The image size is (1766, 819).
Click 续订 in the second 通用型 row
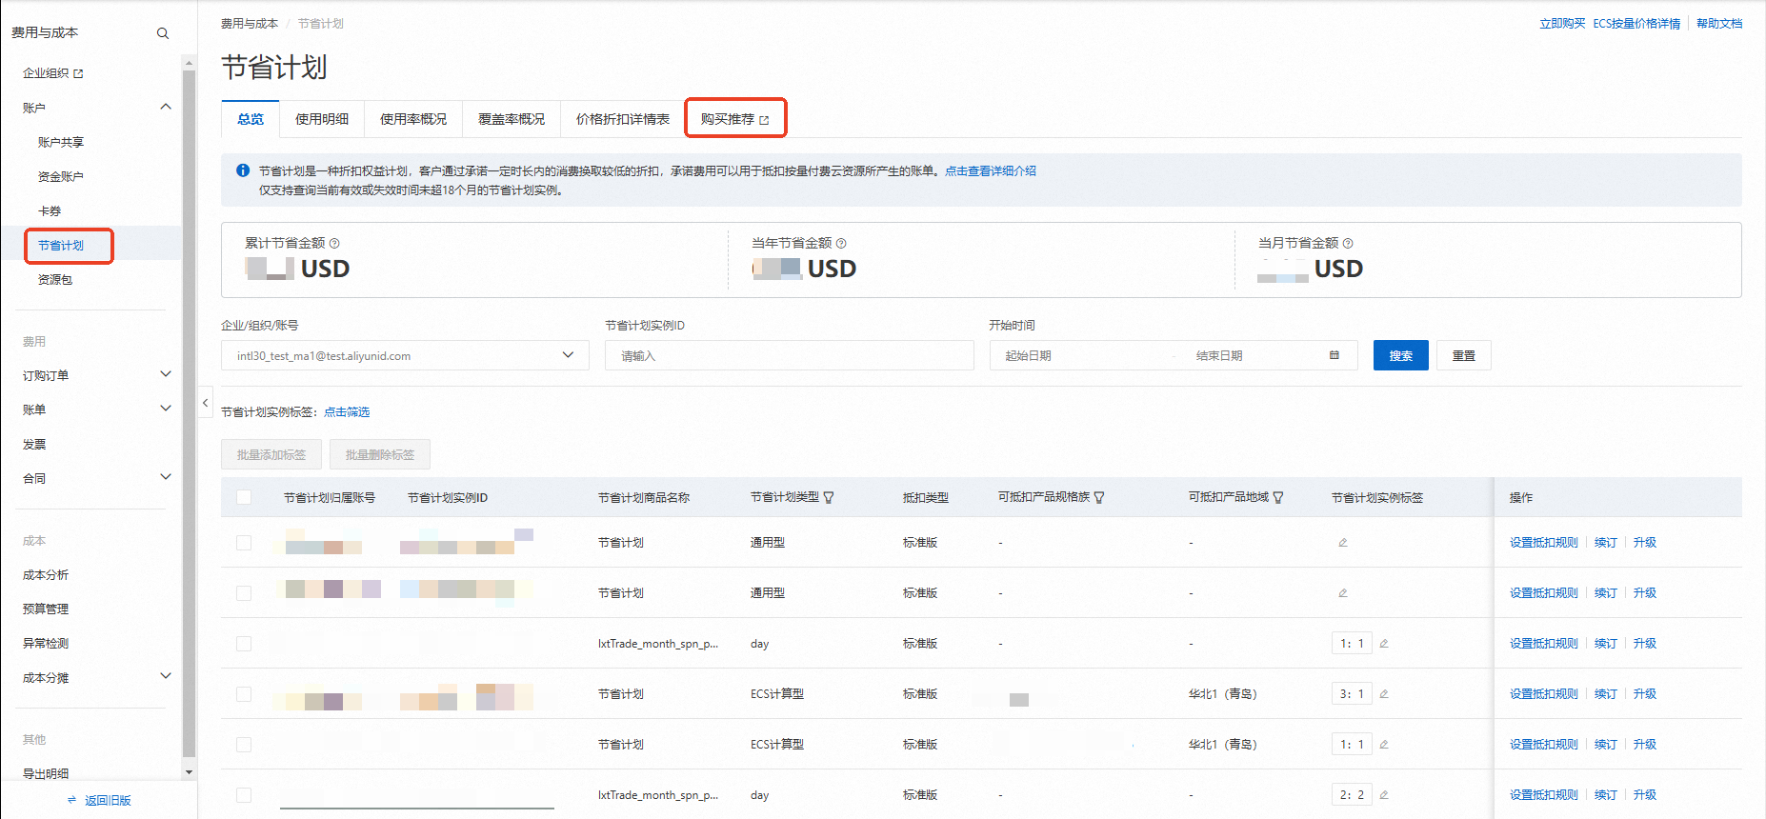click(x=1606, y=593)
